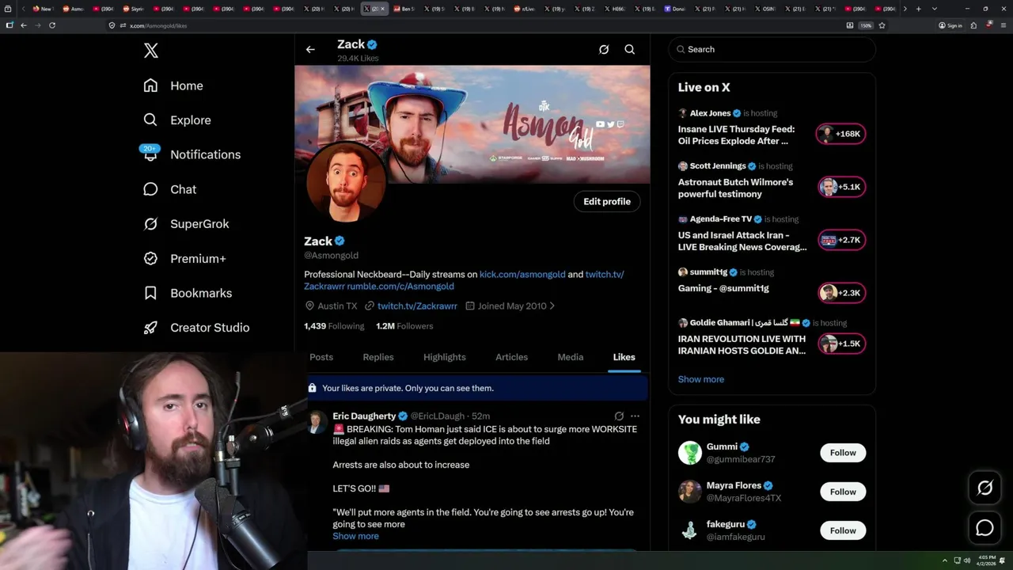Switch to the Posts tab
Screen dimensions: 1013x570
[x=321, y=357]
